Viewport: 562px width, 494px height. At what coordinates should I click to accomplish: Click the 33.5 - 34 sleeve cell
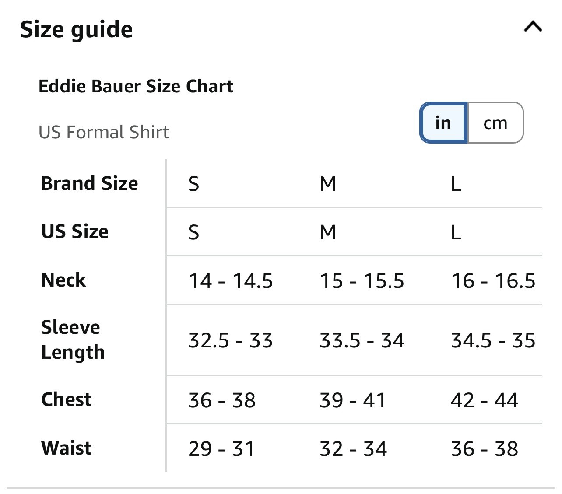click(x=362, y=340)
